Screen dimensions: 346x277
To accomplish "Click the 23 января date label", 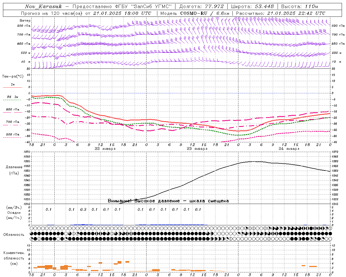I will (197, 149).
